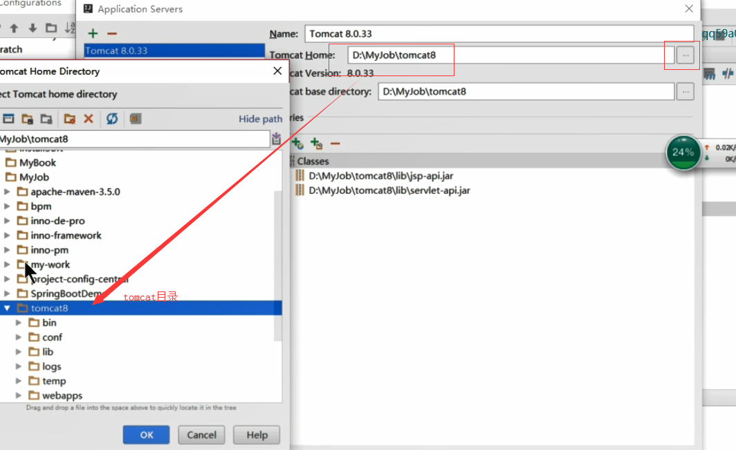Expand the bin folder under tomcat8
This screenshot has height=450, width=736.
pos(18,323)
